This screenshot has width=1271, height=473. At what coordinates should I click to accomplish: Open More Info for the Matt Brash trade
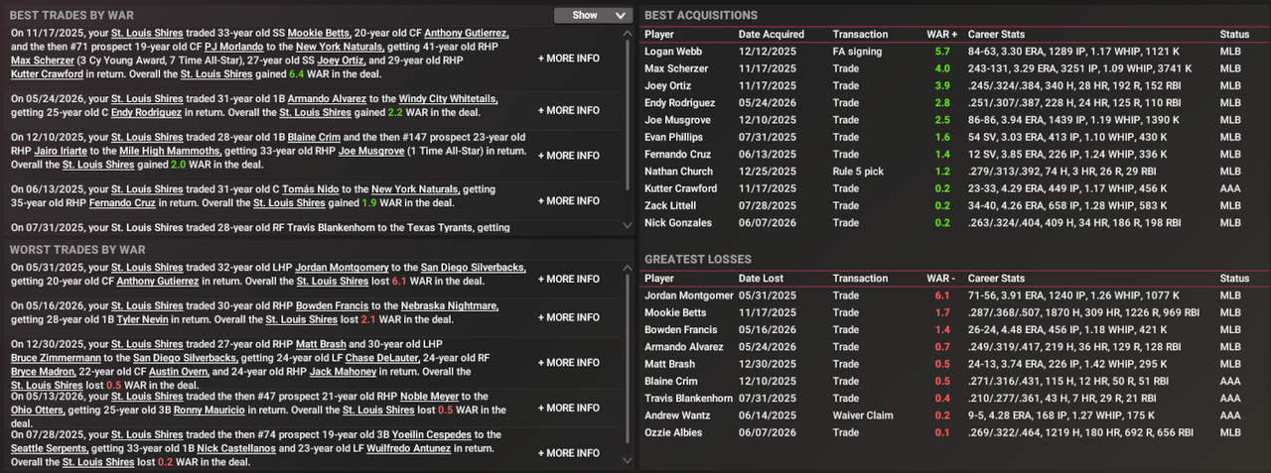pos(569,363)
